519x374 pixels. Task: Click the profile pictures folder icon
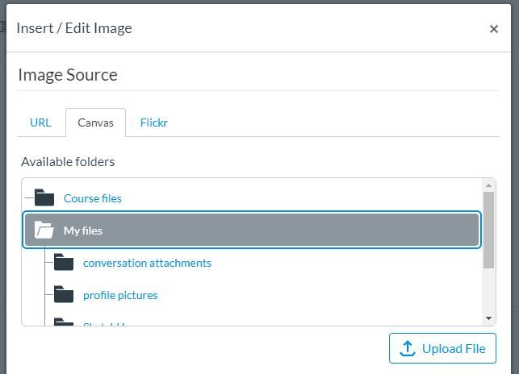(x=64, y=294)
